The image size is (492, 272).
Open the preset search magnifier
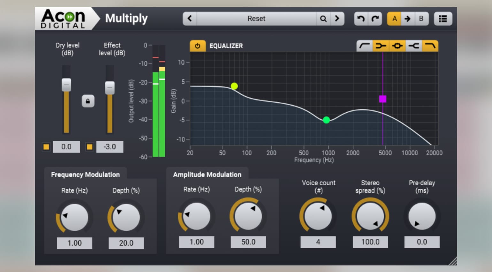(x=323, y=19)
